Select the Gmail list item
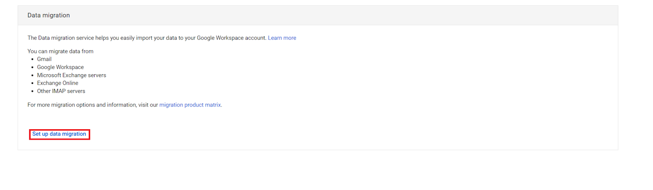This screenshot has height=190, width=653. point(44,59)
